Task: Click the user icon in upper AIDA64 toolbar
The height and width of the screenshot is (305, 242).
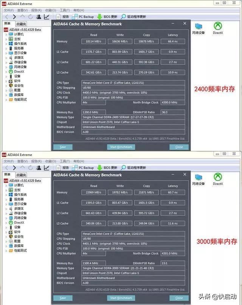Action: coord(39,17)
